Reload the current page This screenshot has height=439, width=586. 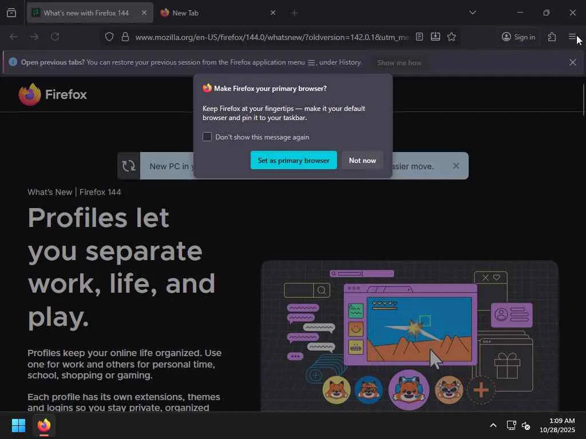(55, 37)
